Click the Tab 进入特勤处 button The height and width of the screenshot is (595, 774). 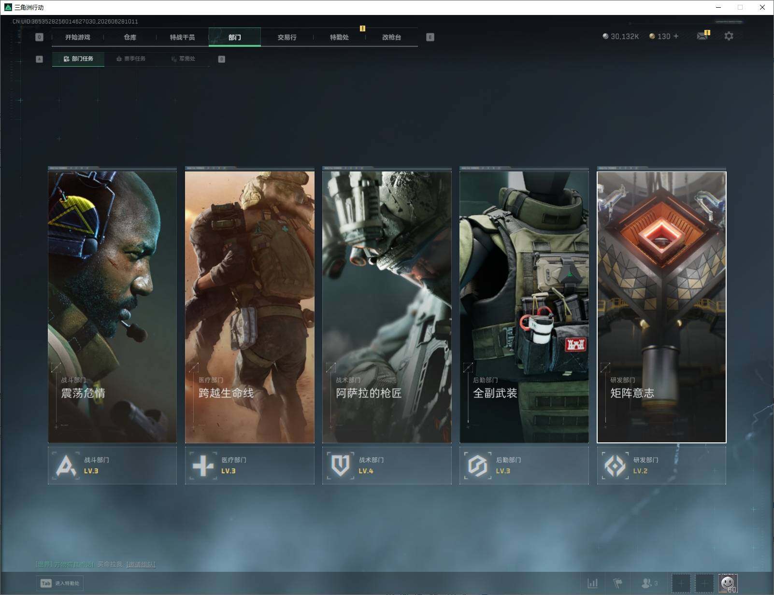coord(60,583)
